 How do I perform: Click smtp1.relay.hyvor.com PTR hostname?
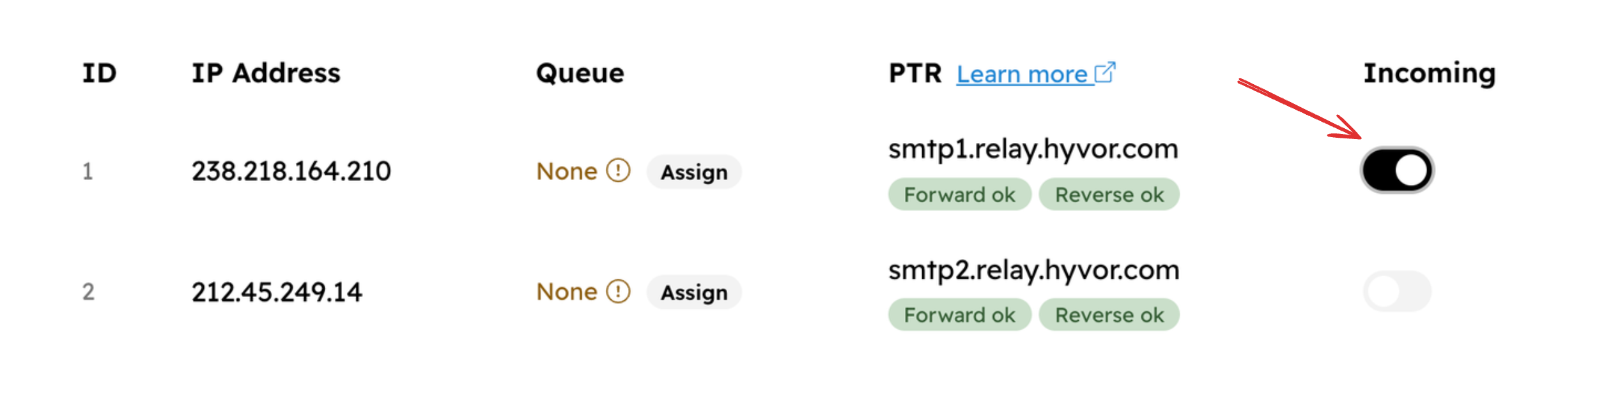click(1033, 149)
